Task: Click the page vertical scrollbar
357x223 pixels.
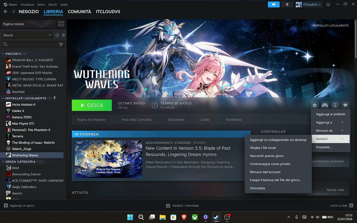Action: point(355,39)
